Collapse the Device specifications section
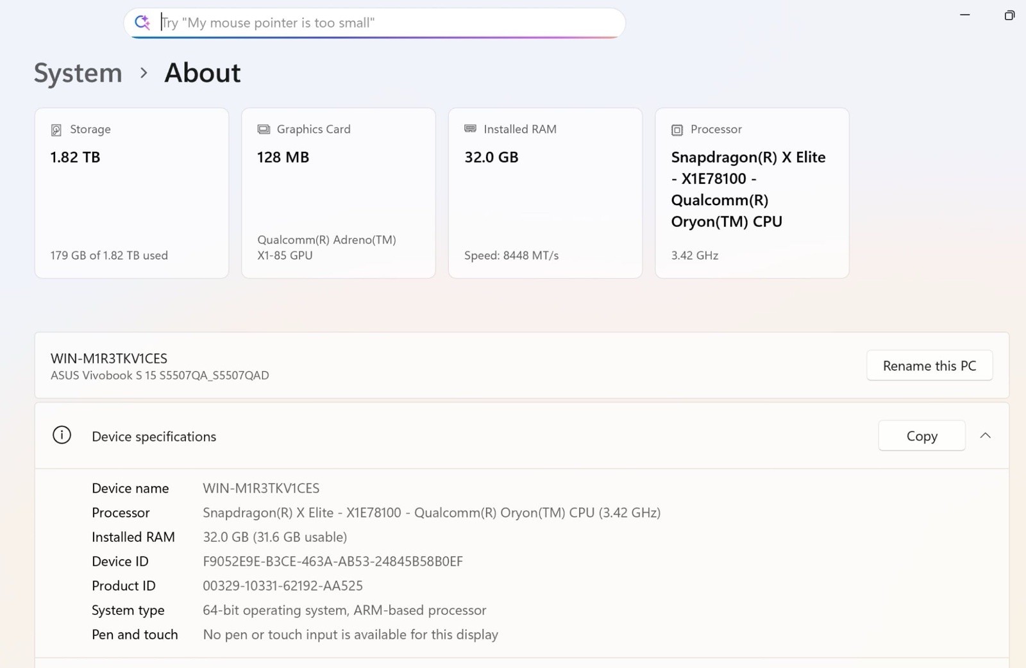This screenshot has height=668, width=1026. click(x=986, y=436)
